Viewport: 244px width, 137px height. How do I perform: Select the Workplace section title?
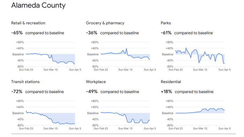click(x=96, y=82)
